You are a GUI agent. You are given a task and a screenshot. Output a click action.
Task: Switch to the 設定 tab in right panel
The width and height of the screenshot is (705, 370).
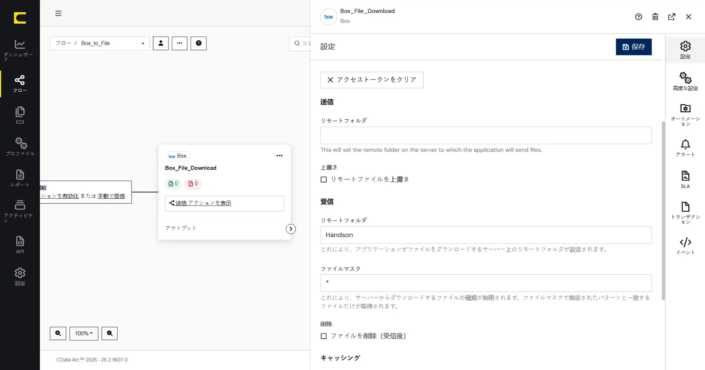pos(685,50)
